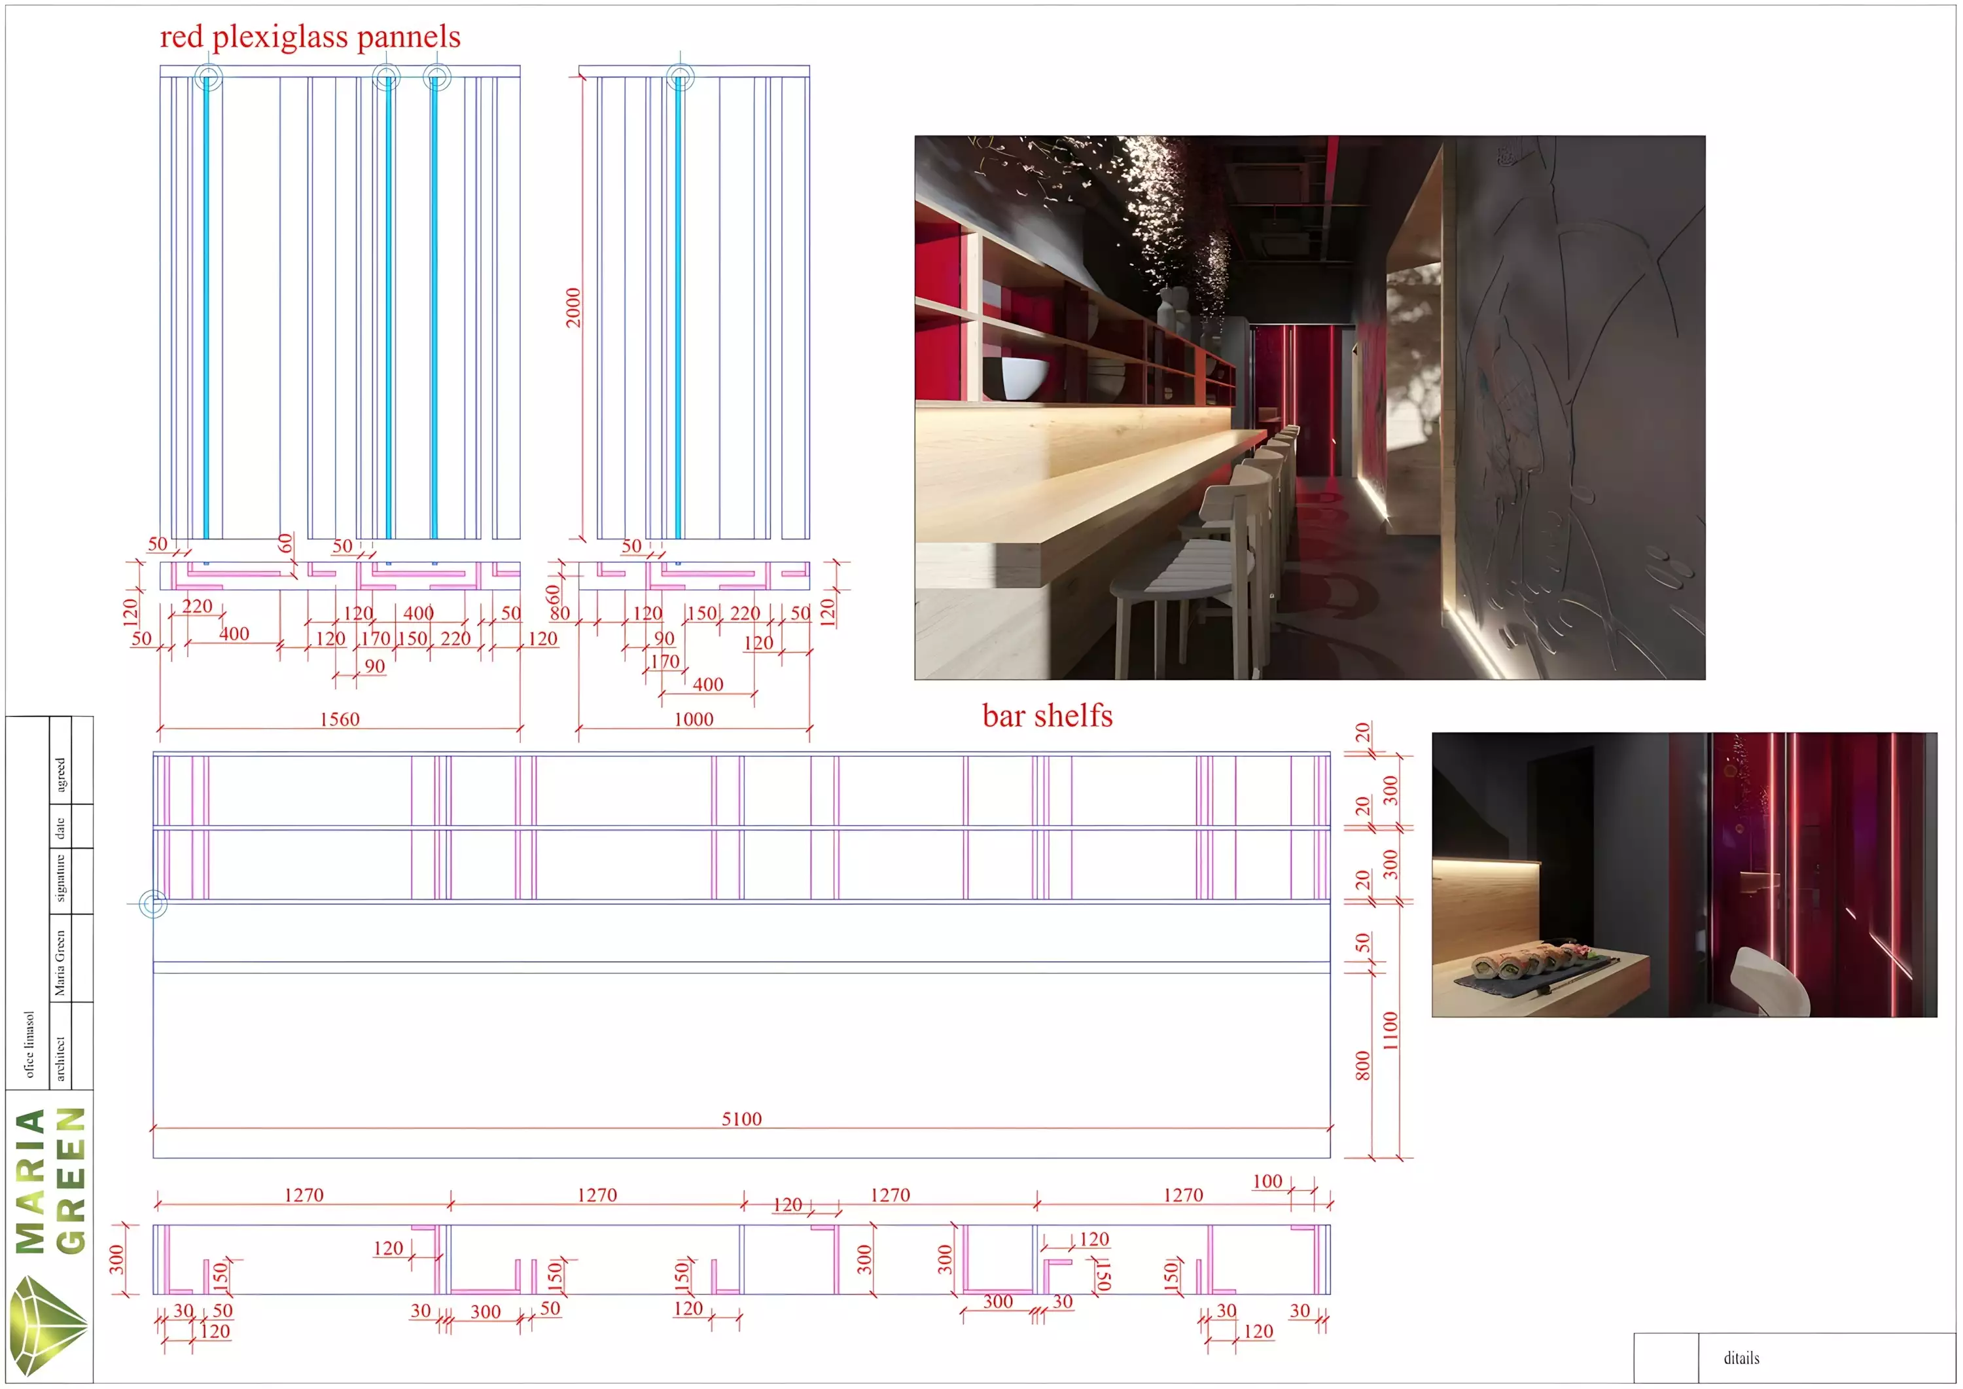Image resolution: width=1963 pixels, height=1389 pixels.
Task: Click the 800 counter height dimension
Action: (1363, 1066)
